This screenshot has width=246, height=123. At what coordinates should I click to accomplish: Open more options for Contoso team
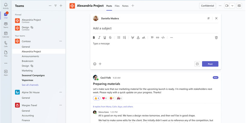60,41
